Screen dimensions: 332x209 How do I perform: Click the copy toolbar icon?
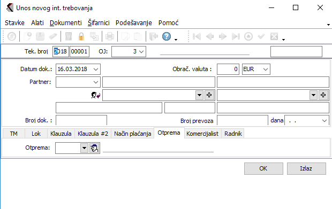click(x=125, y=36)
